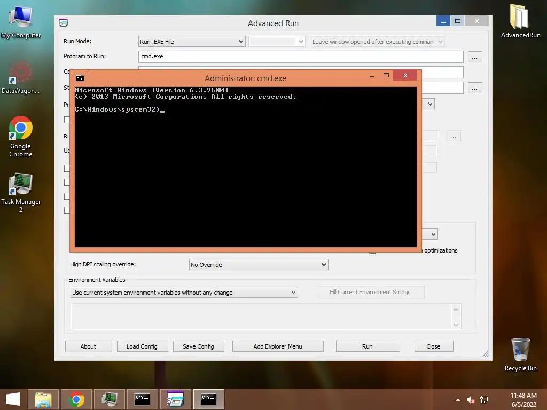This screenshot has width=547, height=410.
Task: Click the Advanced Run title bar icon
Action: tap(63, 23)
